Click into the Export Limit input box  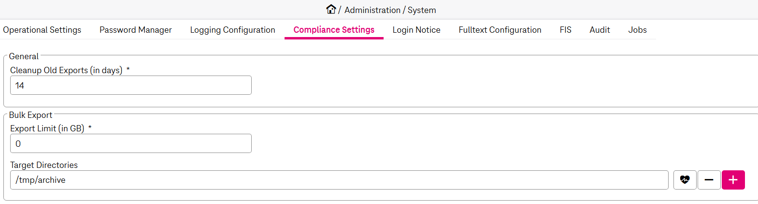130,143
